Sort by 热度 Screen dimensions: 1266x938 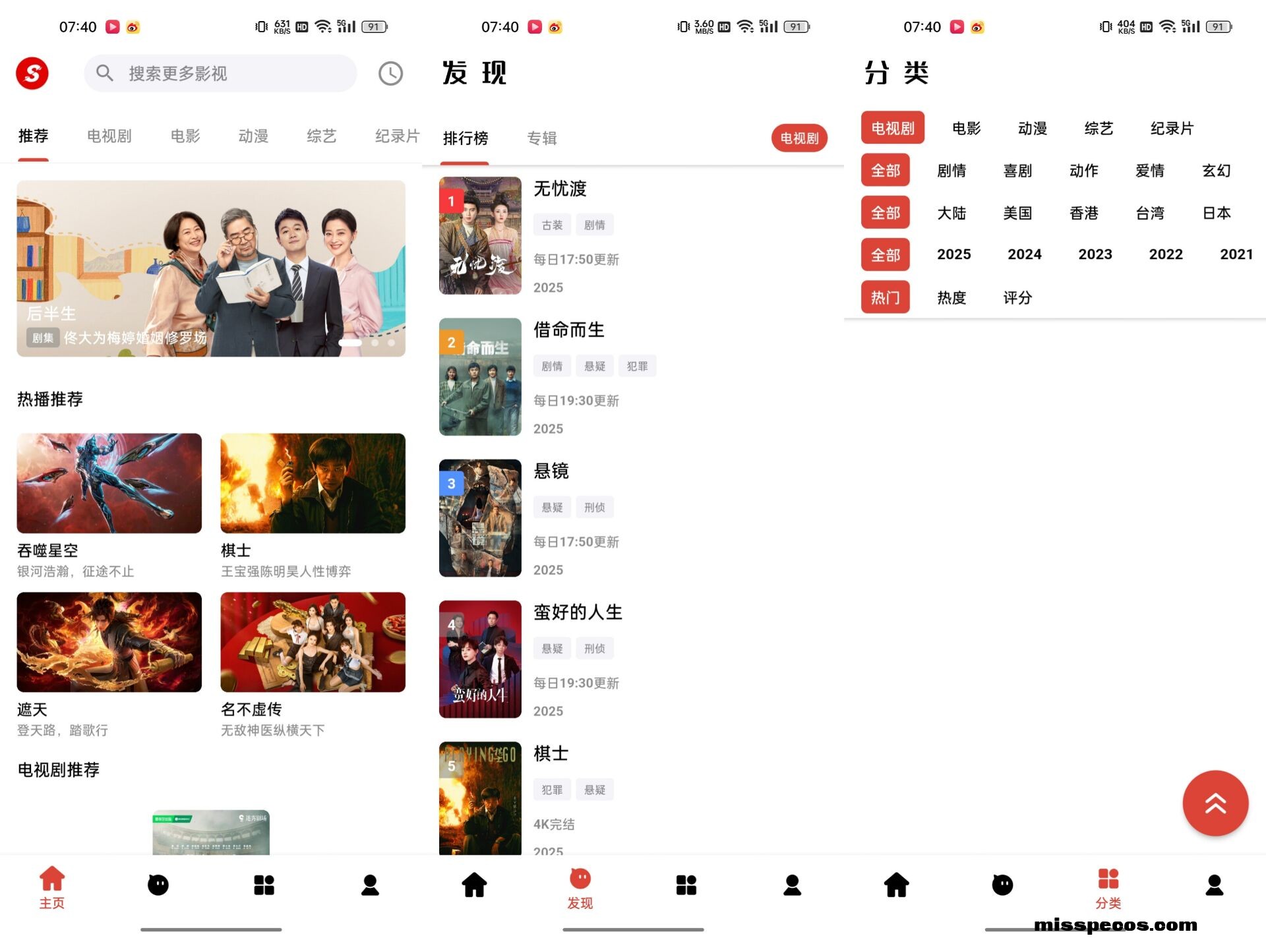tap(951, 297)
